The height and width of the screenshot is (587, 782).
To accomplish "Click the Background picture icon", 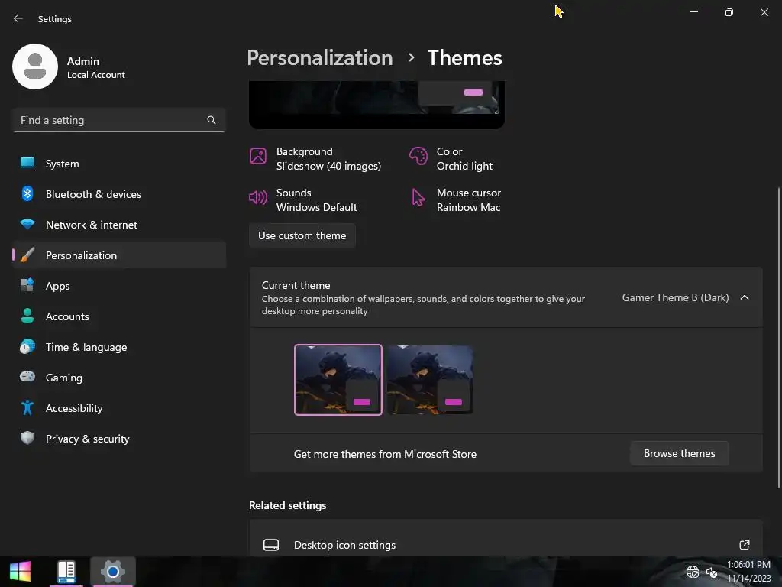I will click(258, 156).
